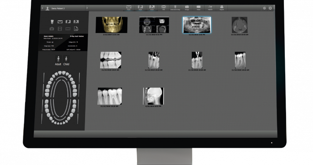Viewport: 313px width, 165px height.
Task: Click the camera photo filter icon
Action: pos(52,29)
